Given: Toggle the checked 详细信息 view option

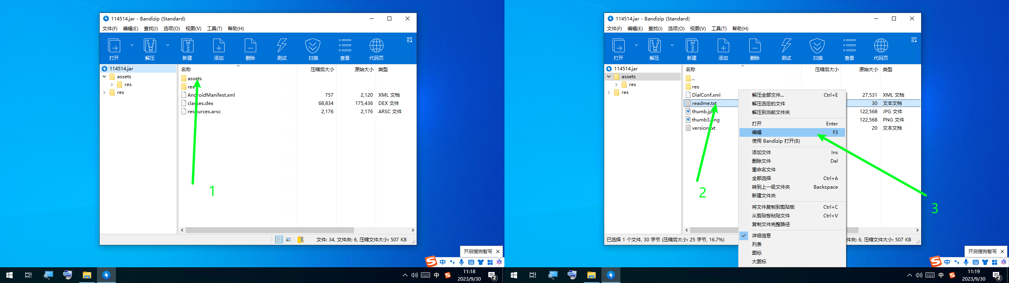Looking at the screenshot, I should tap(761, 236).
